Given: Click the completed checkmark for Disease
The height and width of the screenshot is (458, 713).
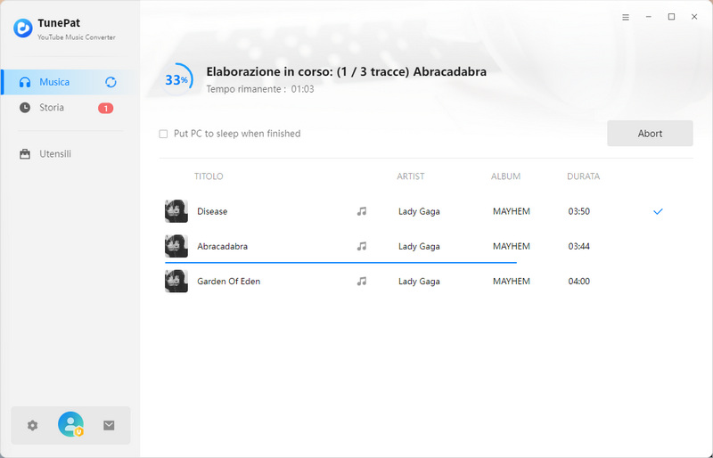Looking at the screenshot, I should (x=658, y=211).
